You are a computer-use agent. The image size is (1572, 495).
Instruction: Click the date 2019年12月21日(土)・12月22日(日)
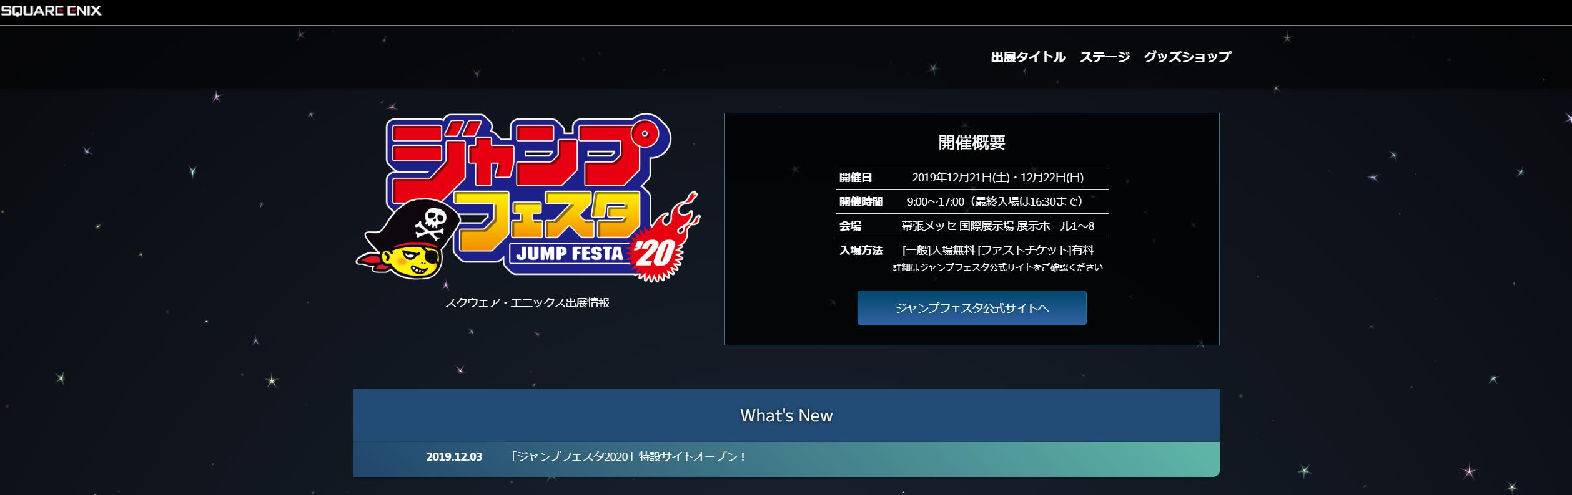(997, 178)
